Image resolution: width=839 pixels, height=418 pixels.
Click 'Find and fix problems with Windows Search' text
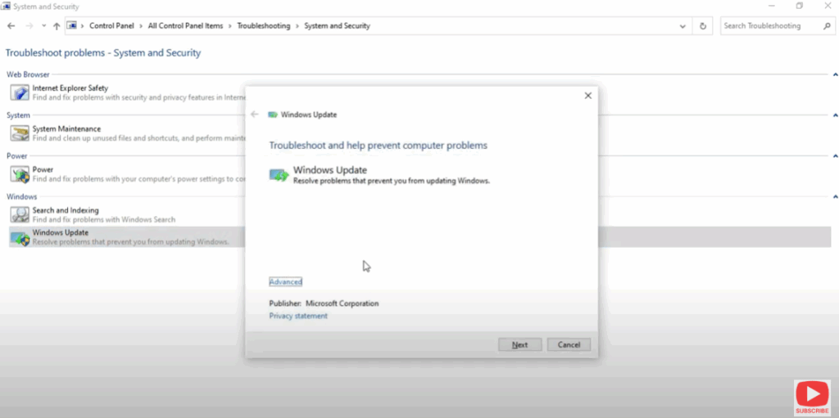click(104, 220)
